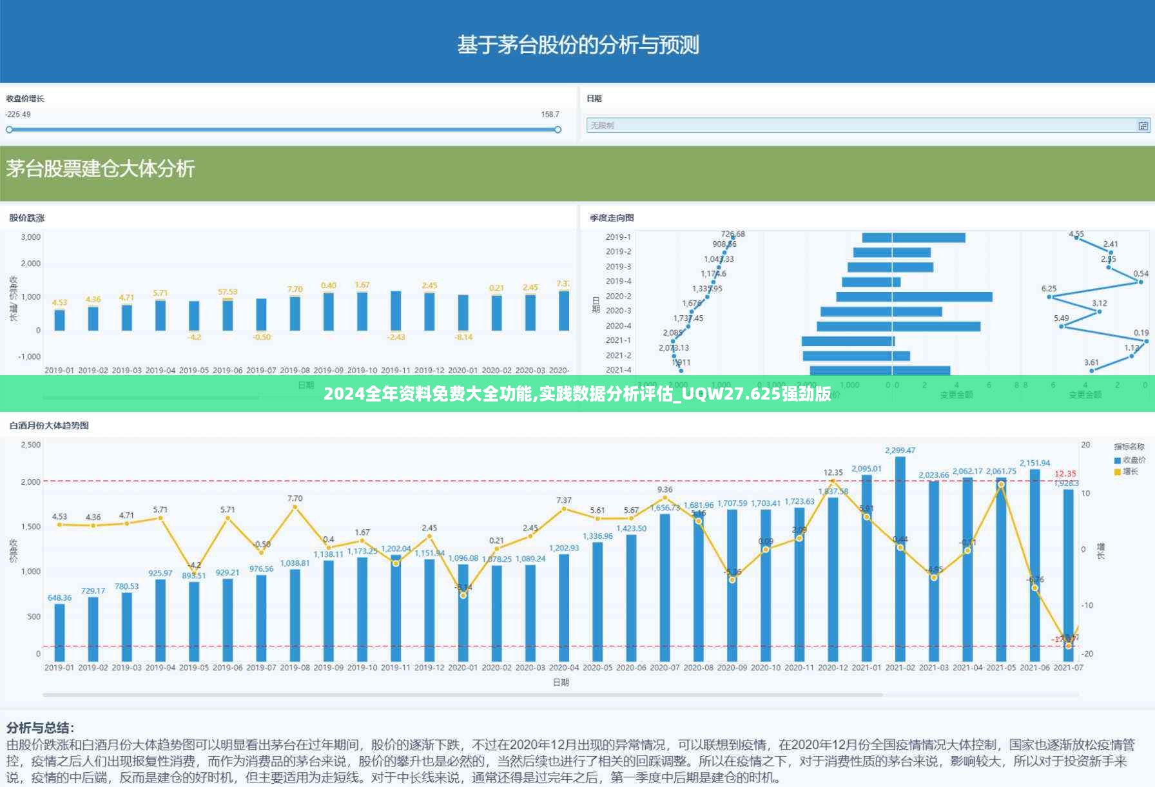
Task: Click the lowest growth point at 2021-07
Action: click(1068, 645)
